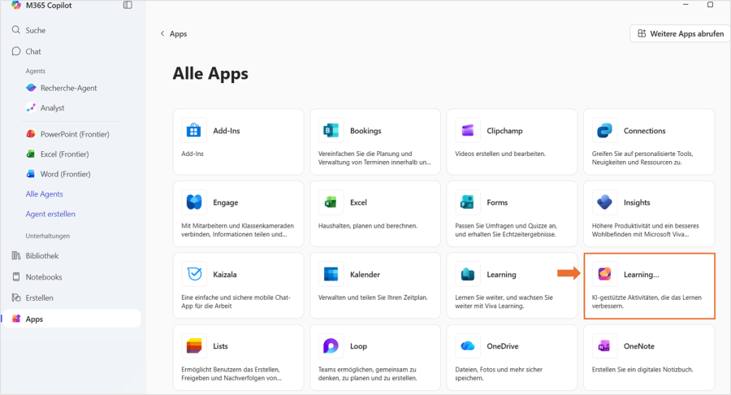This screenshot has height=395, width=731.
Task: Click the Forms app icon
Action: [x=468, y=202]
